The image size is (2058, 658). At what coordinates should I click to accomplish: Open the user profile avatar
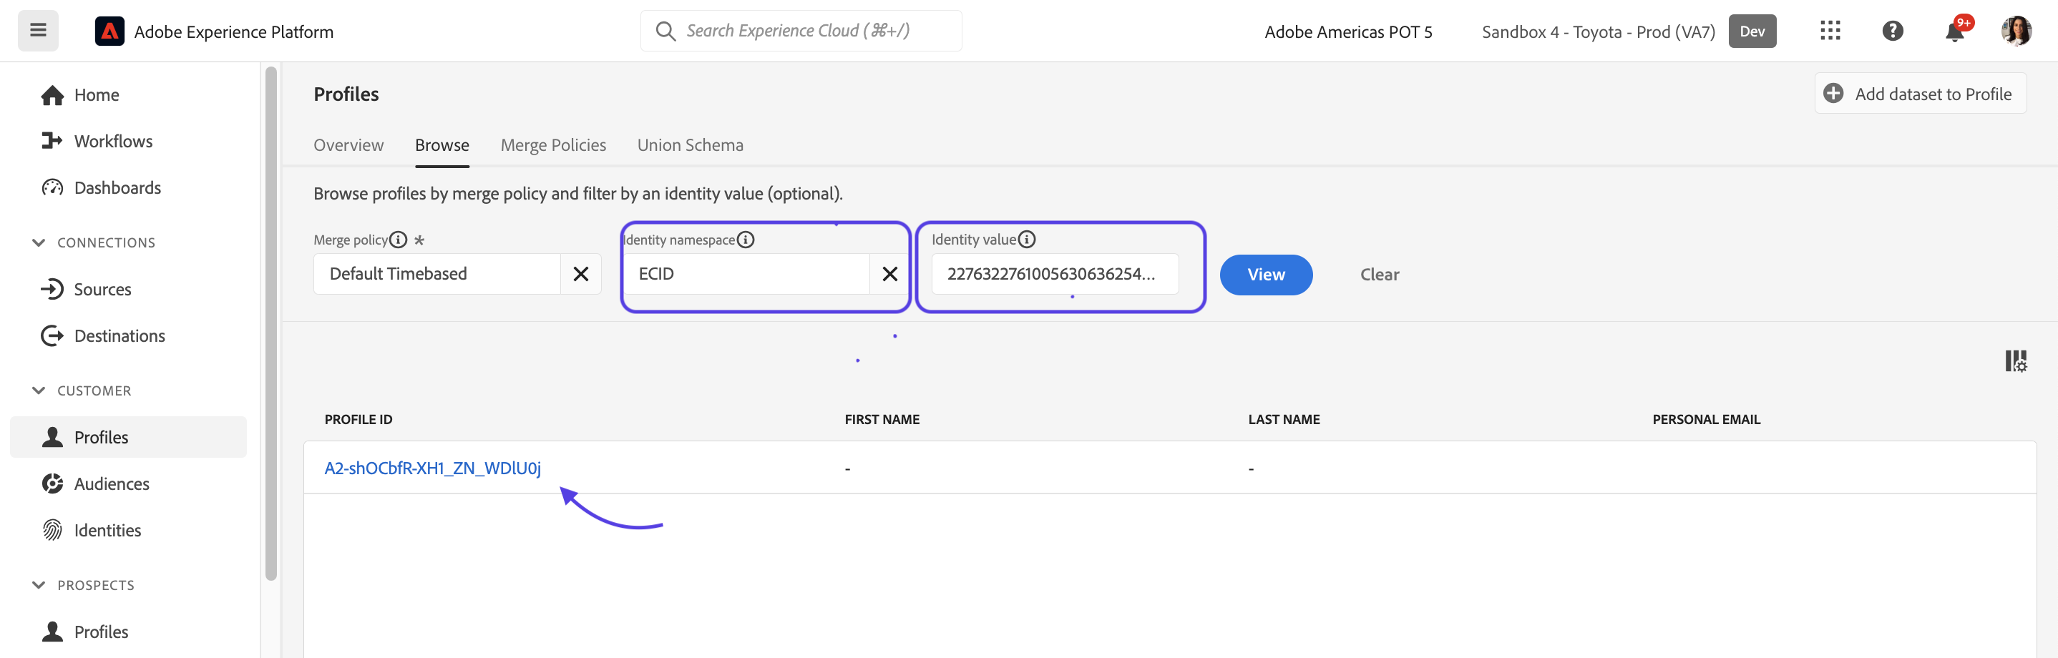tap(2016, 31)
